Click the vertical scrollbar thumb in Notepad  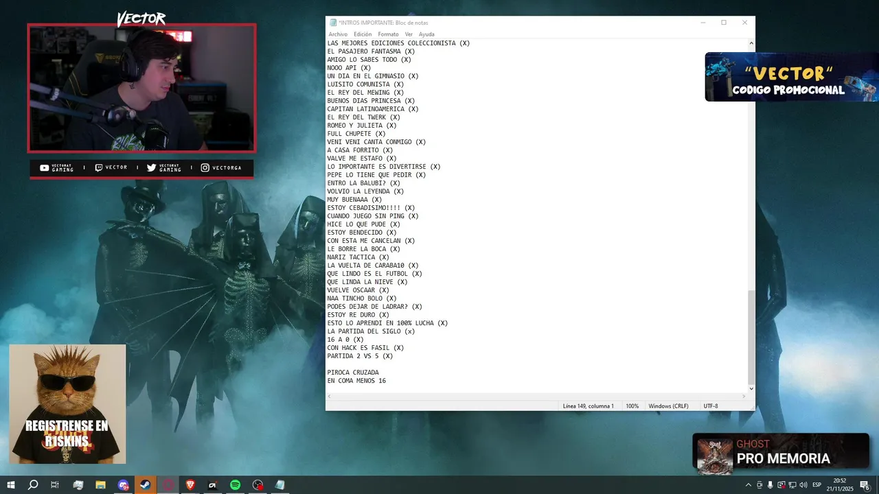tap(751, 336)
